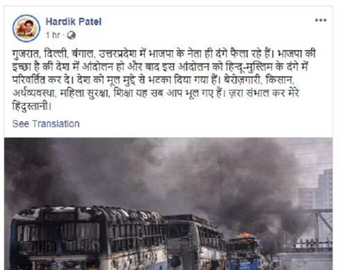Open the post via '1 hr' timestamp

[x=53, y=35]
